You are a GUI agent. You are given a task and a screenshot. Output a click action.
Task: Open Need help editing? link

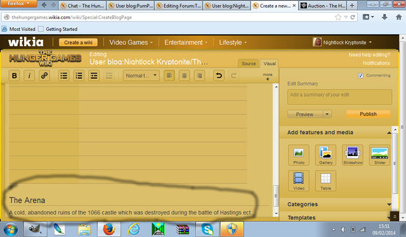369,55
